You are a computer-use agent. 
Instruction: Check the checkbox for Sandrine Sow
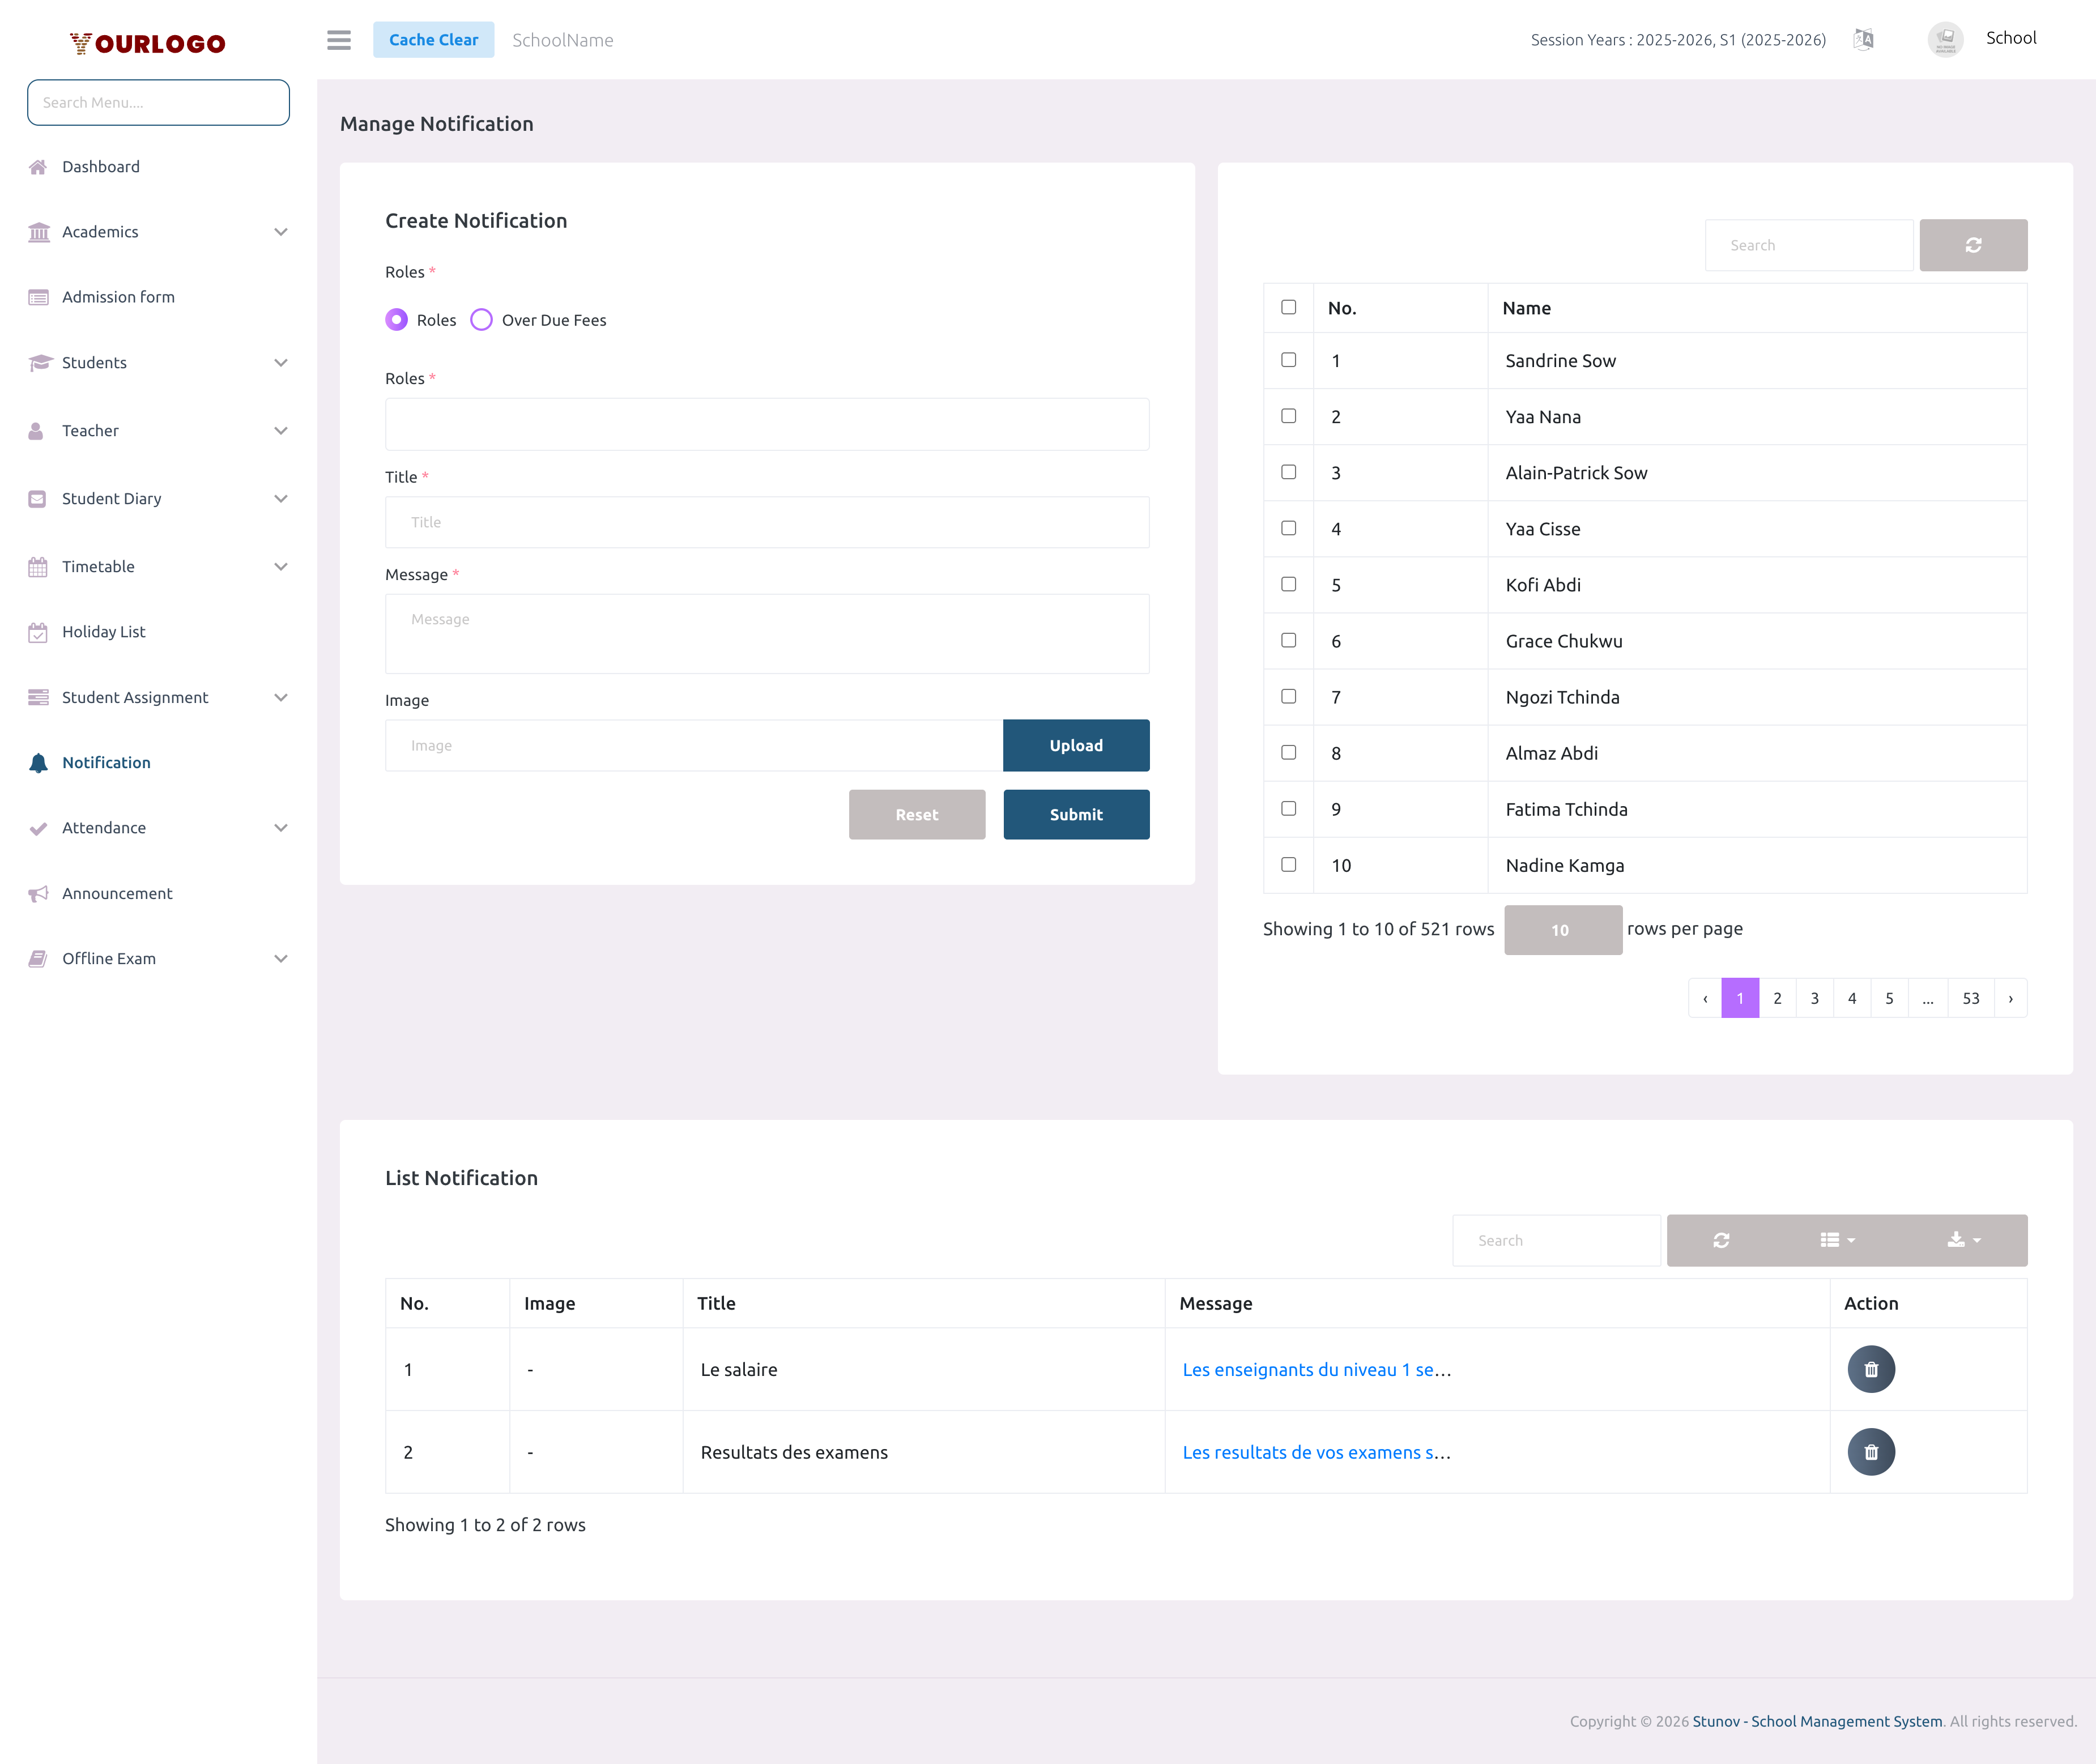[1288, 360]
